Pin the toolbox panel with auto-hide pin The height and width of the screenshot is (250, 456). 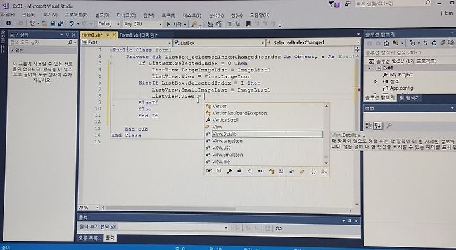click(68, 35)
